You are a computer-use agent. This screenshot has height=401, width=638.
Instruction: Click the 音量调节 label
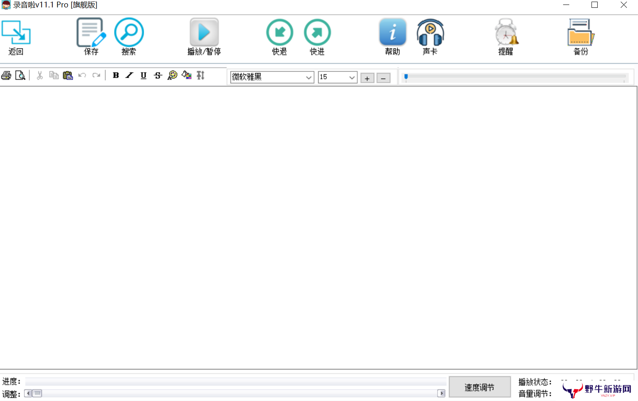(x=535, y=394)
